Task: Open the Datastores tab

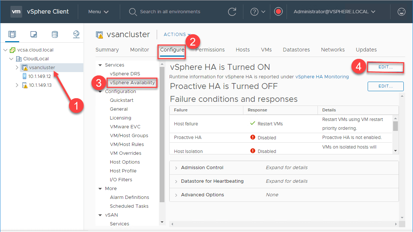Action: 296,50
